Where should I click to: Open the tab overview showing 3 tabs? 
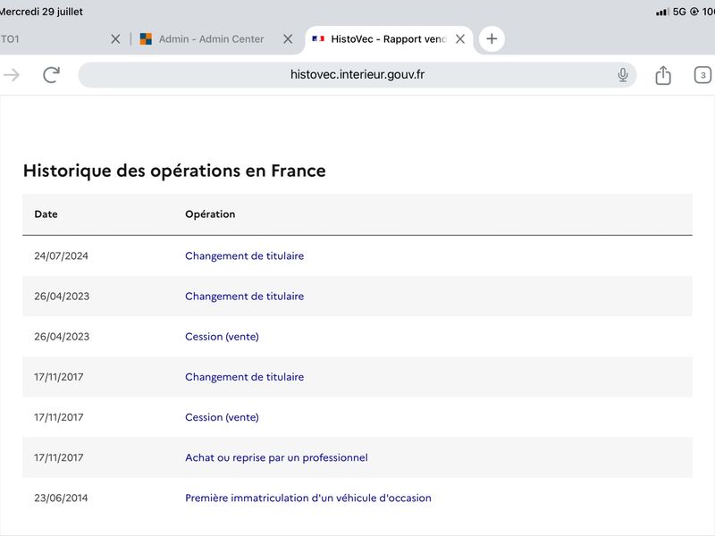coord(702,75)
